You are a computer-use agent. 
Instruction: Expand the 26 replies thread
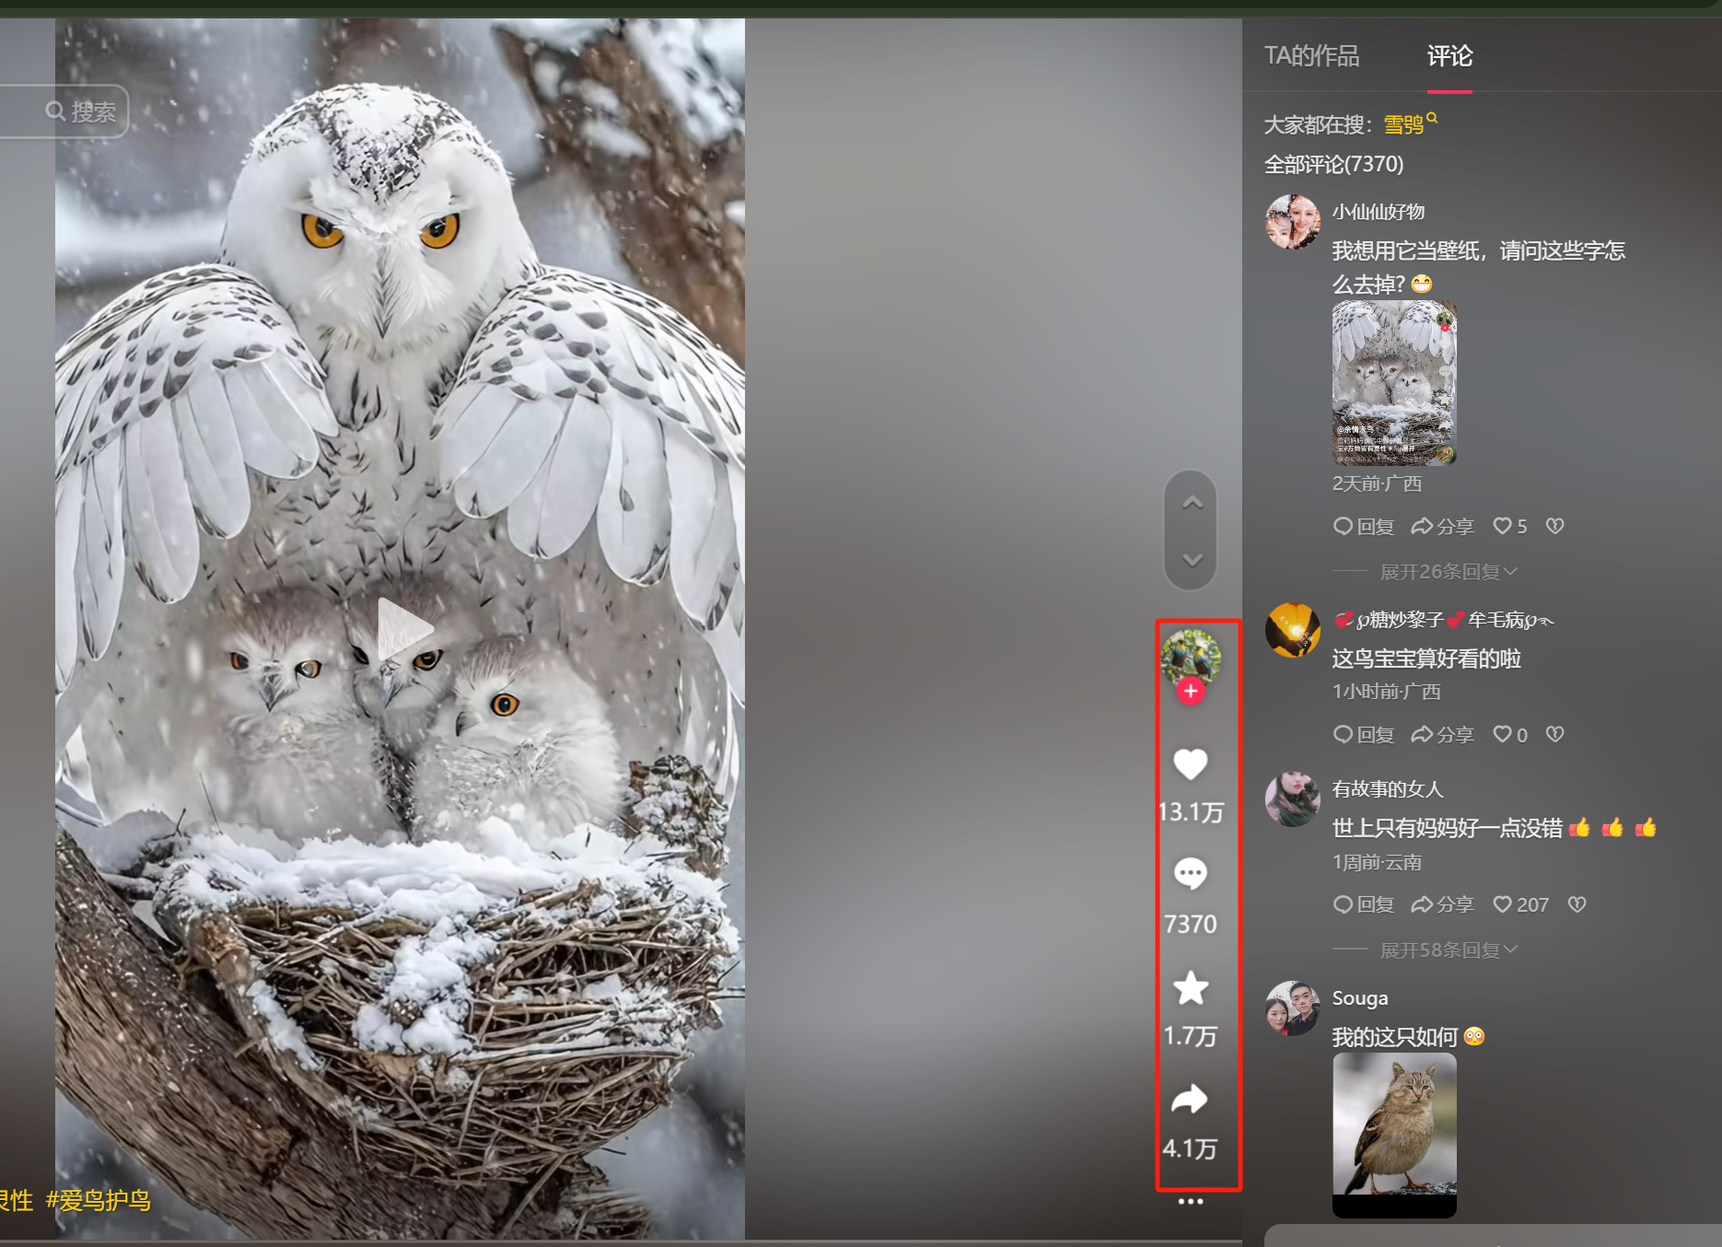[1448, 572]
